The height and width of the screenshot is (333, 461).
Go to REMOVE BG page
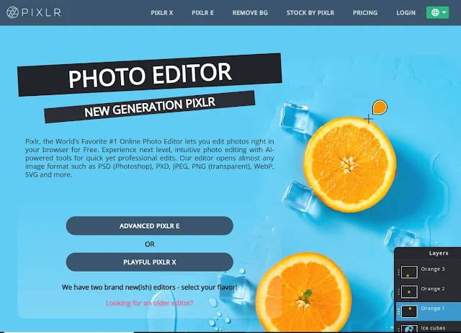250,13
